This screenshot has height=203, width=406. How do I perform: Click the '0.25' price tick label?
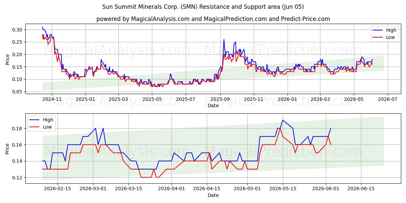pyautogui.click(x=18, y=42)
